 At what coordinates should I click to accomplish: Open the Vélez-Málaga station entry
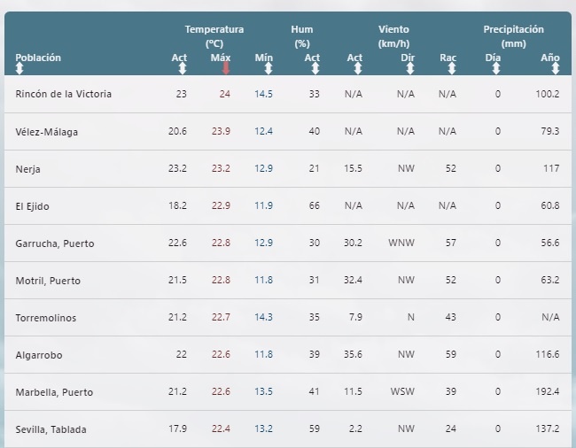pos(47,132)
